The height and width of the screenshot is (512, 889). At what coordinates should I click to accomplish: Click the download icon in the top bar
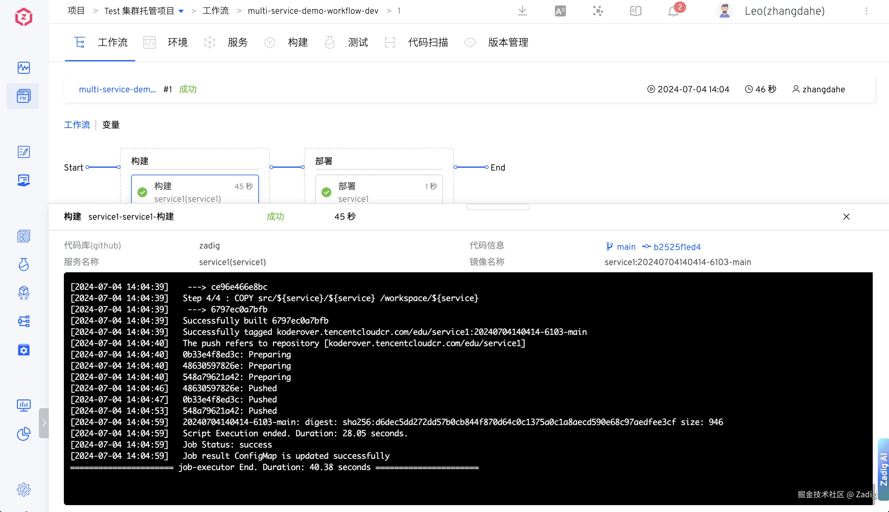click(x=522, y=11)
